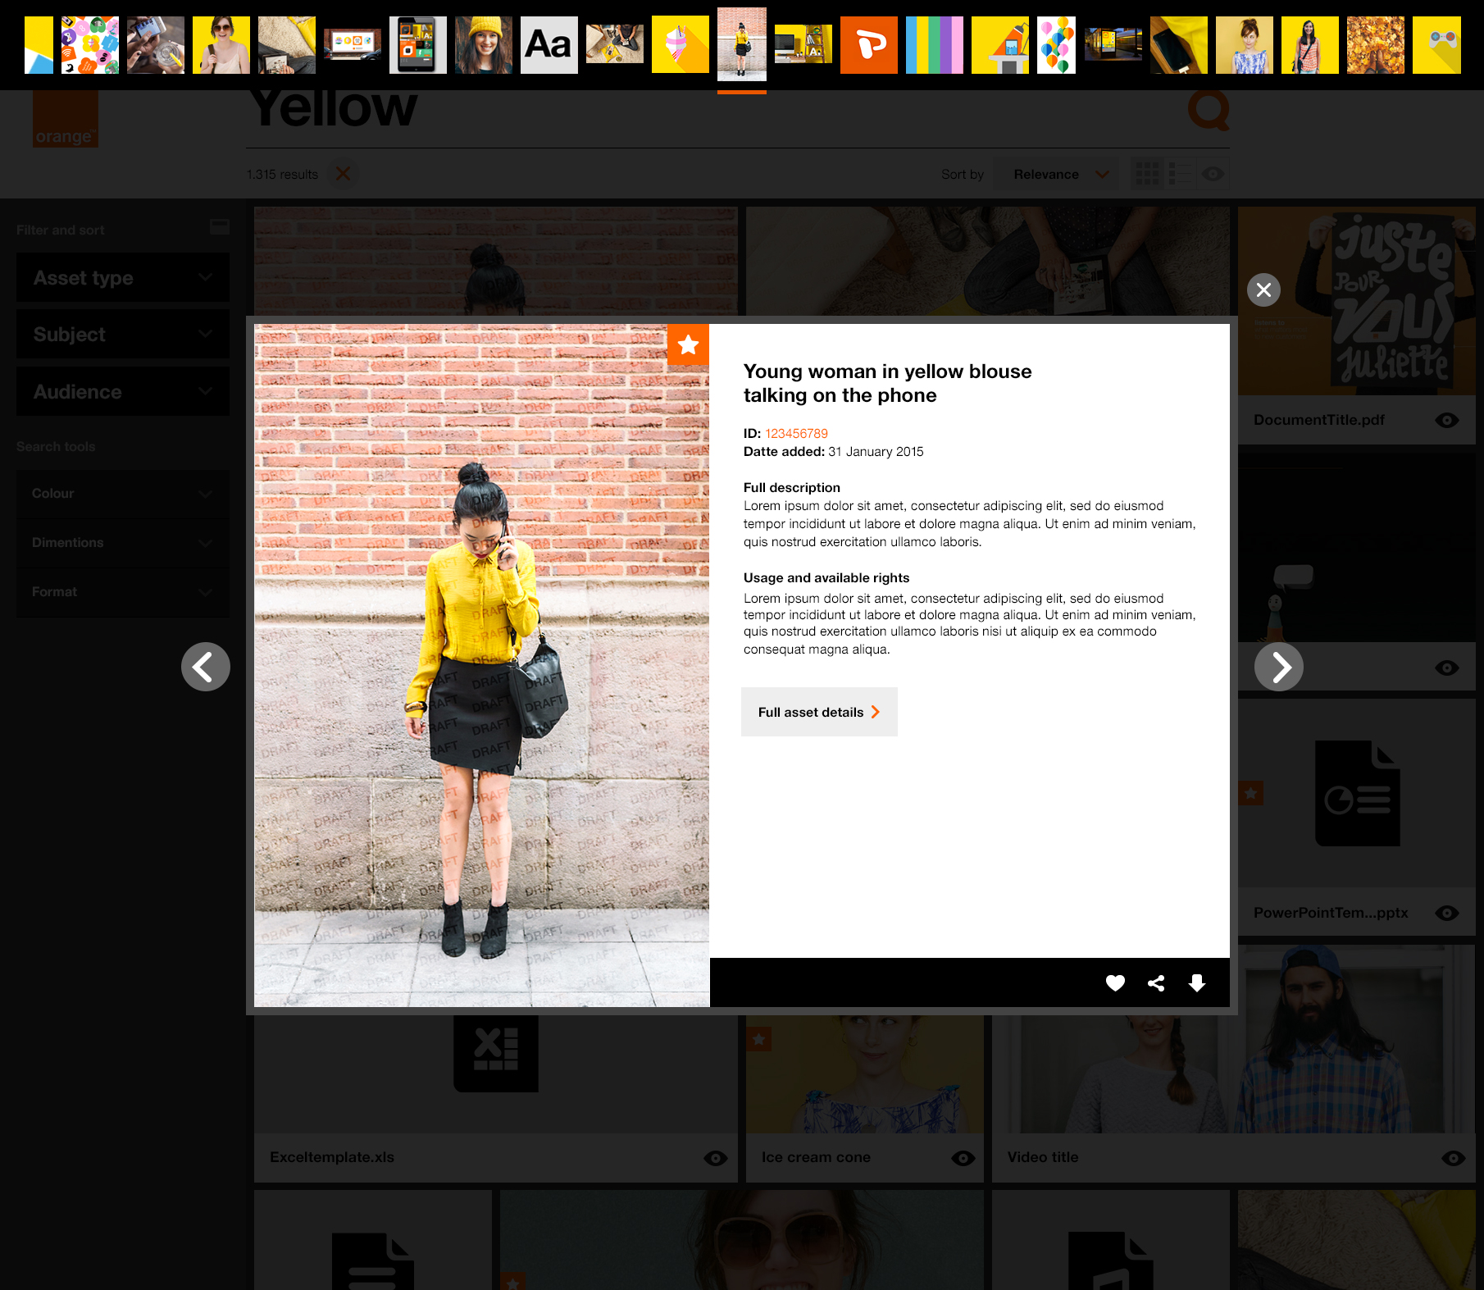Viewport: 1484px width, 1290px height.
Task: Toggle the orange star badge on photo
Action: tap(688, 344)
